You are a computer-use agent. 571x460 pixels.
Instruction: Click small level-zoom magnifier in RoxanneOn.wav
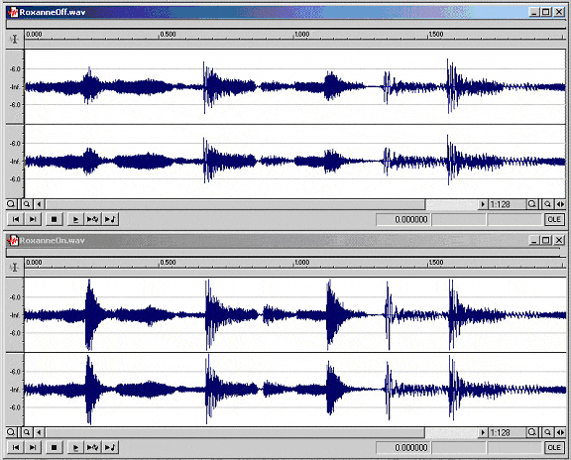pos(27,432)
